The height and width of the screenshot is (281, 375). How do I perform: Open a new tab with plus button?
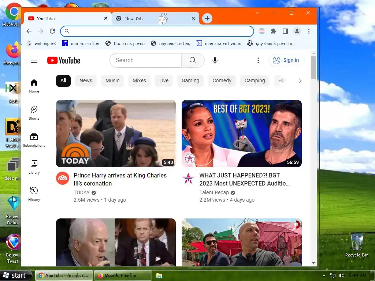pyautogui.click(x=207, y=18)
